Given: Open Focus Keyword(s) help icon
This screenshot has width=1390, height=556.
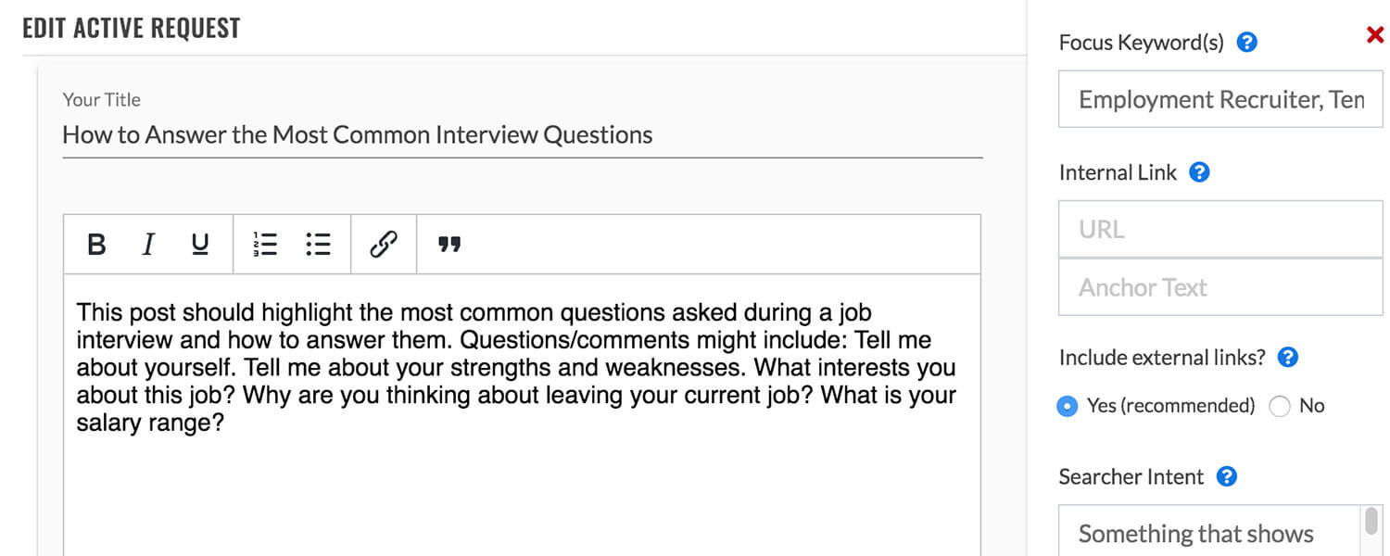Looking at the screenshot, I should [1247, 42].
